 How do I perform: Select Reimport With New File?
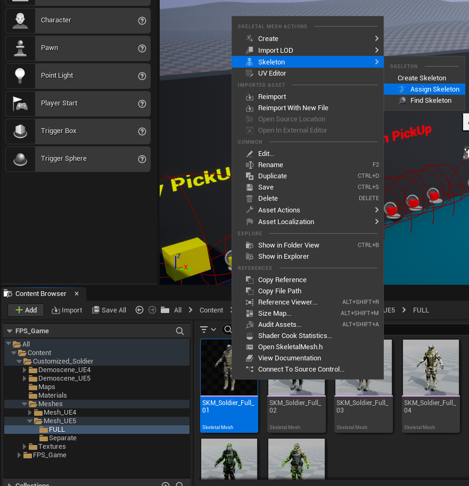tap(293, 108)
